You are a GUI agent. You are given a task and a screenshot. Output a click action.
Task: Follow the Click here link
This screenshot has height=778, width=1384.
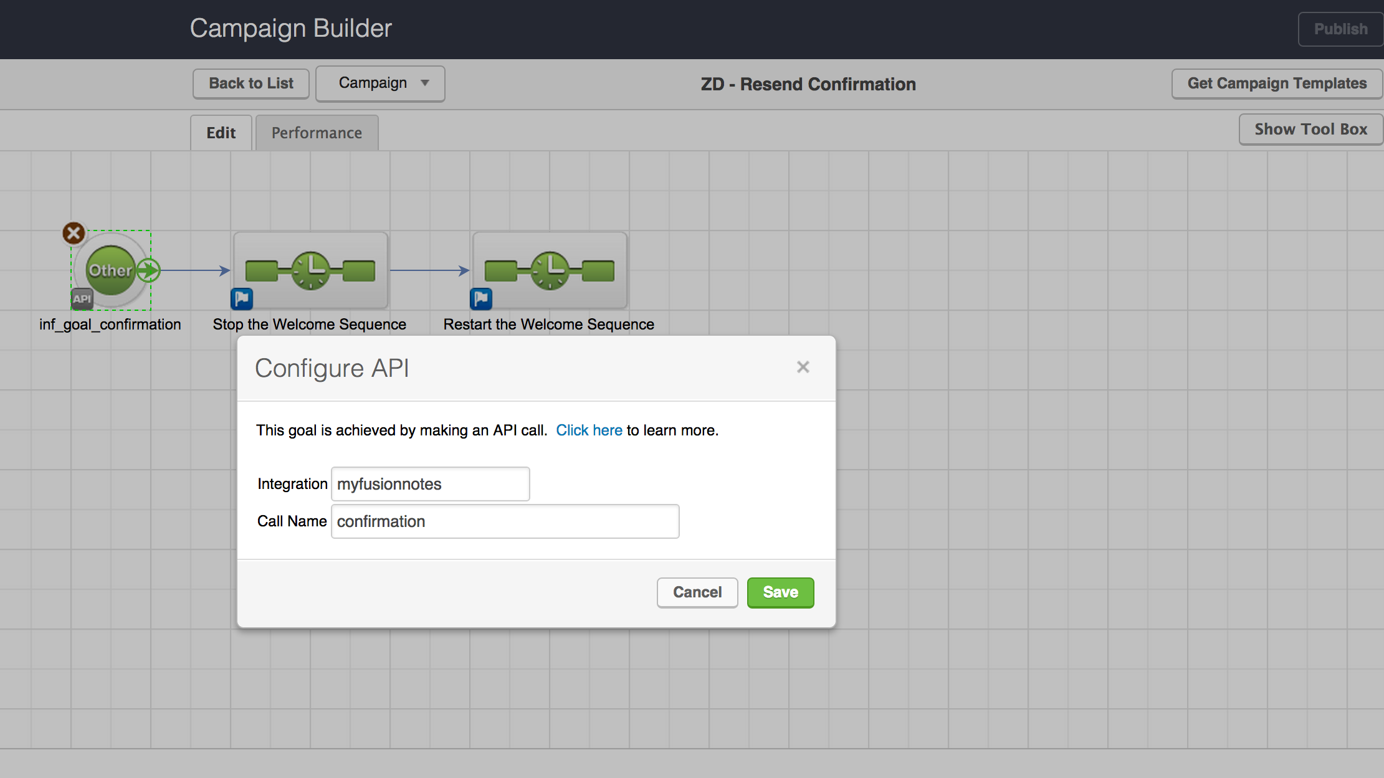click(x=588, y=430)
